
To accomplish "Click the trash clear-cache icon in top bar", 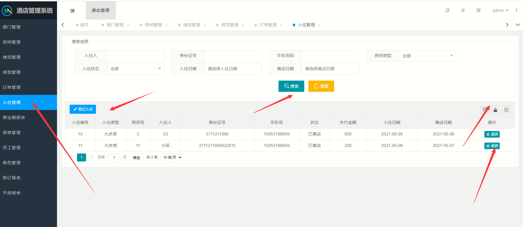I will point(463,10).
